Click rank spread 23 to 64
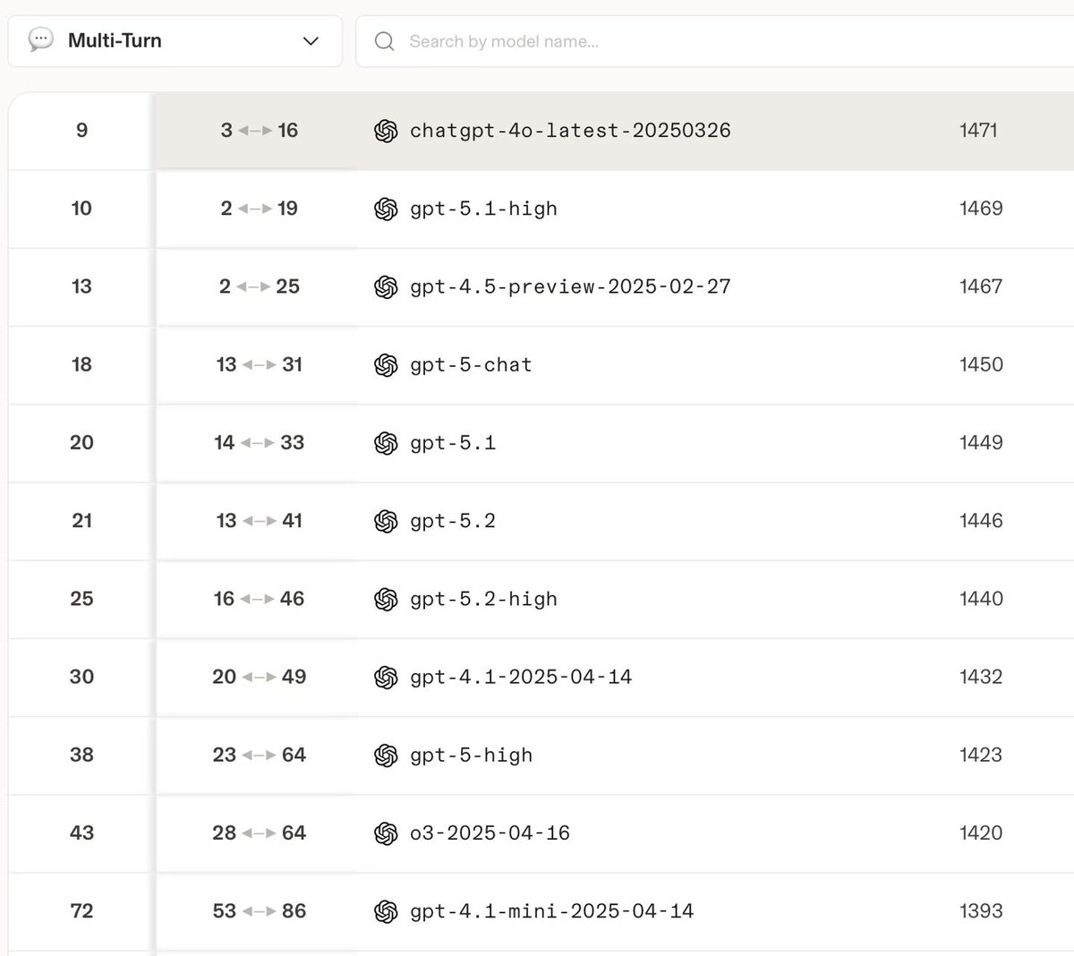The width and height of the screenshot is (1074, 956). coord(260,755)
